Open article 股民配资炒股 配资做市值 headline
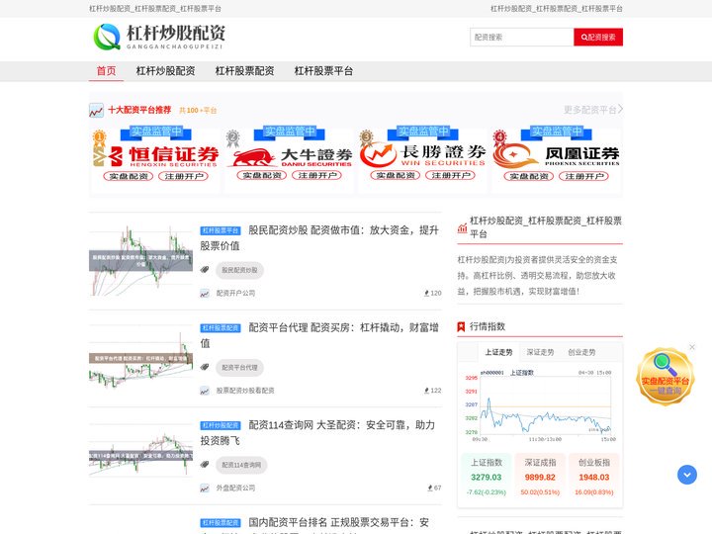The height and width of the screenshot is (534, 712). click(x=319, y=238)
